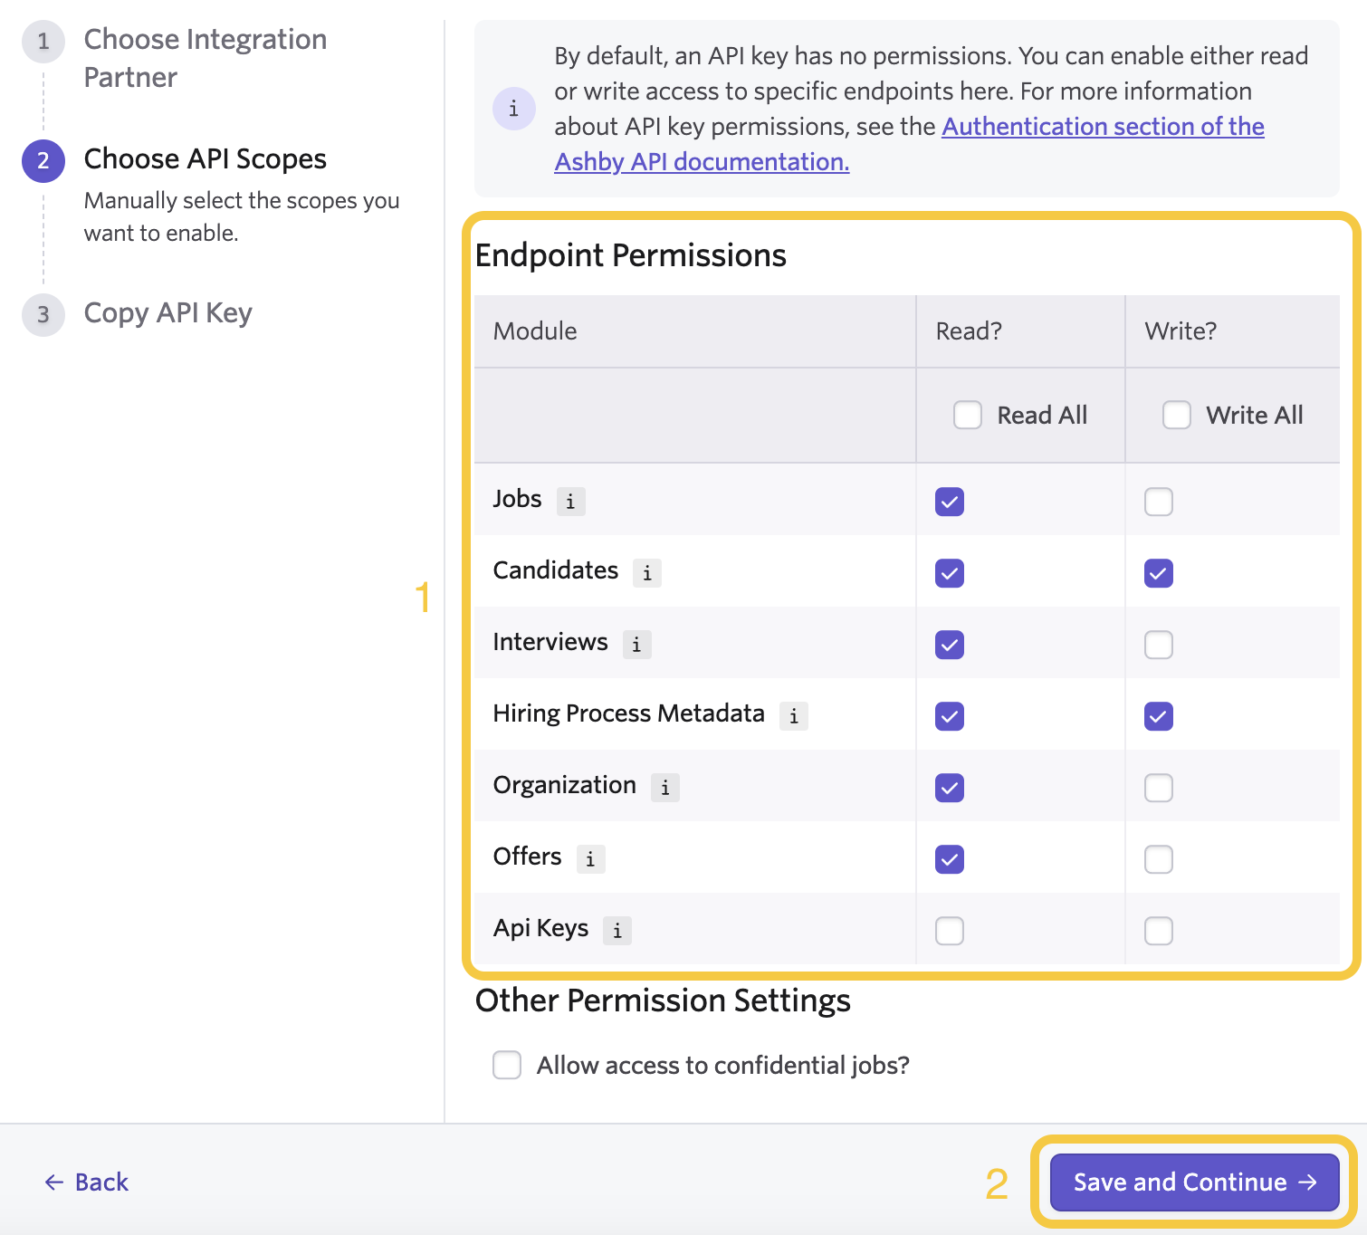The image size is (1367, 1235).
Task: Disable write access for Candidates
Action: [x=1158, y=572]
